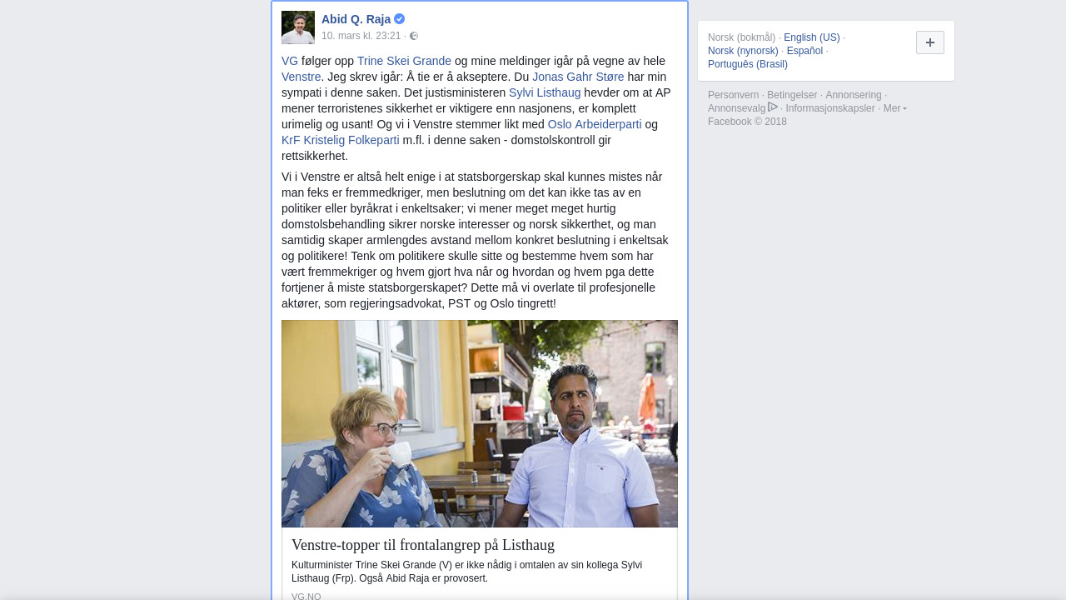Expand the Mer dropdown in the footer
1066x600 pixels.
pyautogui.click(x=895, y=108)
